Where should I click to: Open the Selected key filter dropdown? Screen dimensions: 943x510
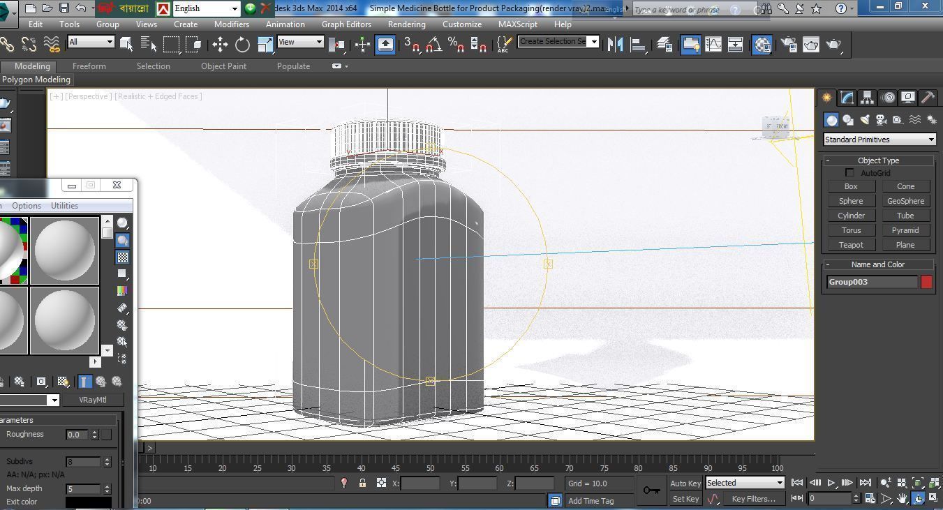click(745, 483)
